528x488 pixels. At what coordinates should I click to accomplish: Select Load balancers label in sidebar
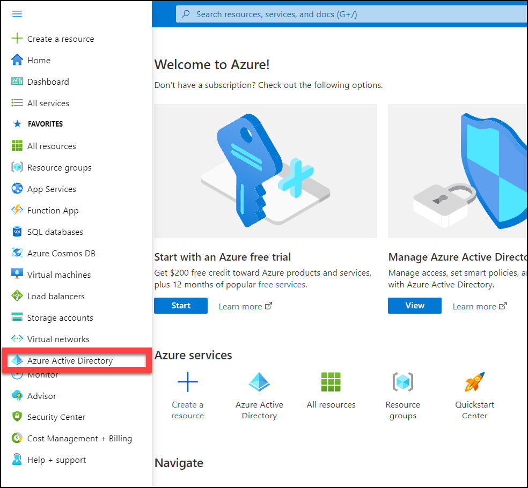pos(56,296)
